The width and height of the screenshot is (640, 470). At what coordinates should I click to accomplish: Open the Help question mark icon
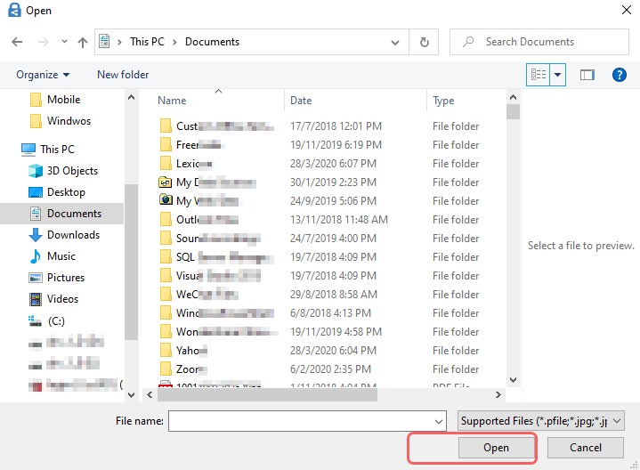pyautogui.click(x=620, y=75)
